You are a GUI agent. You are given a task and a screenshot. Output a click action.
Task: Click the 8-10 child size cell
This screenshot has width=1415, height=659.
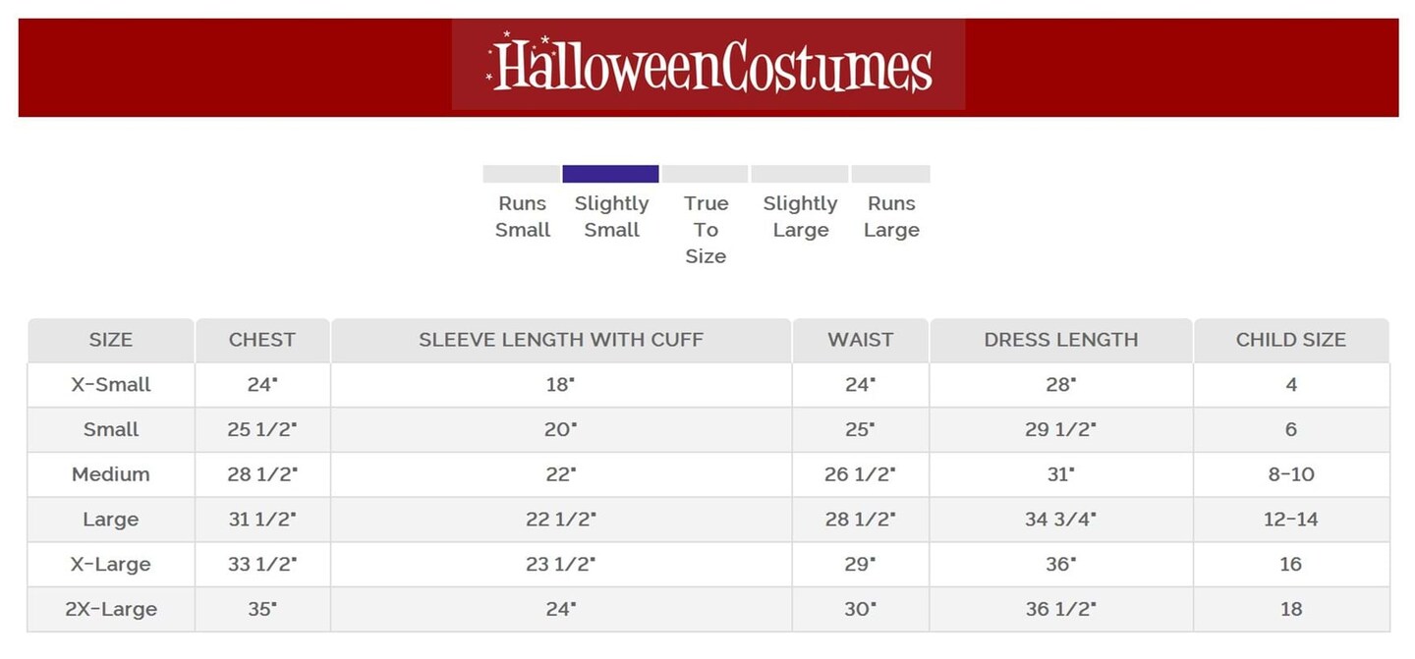tap(1291, 474)
